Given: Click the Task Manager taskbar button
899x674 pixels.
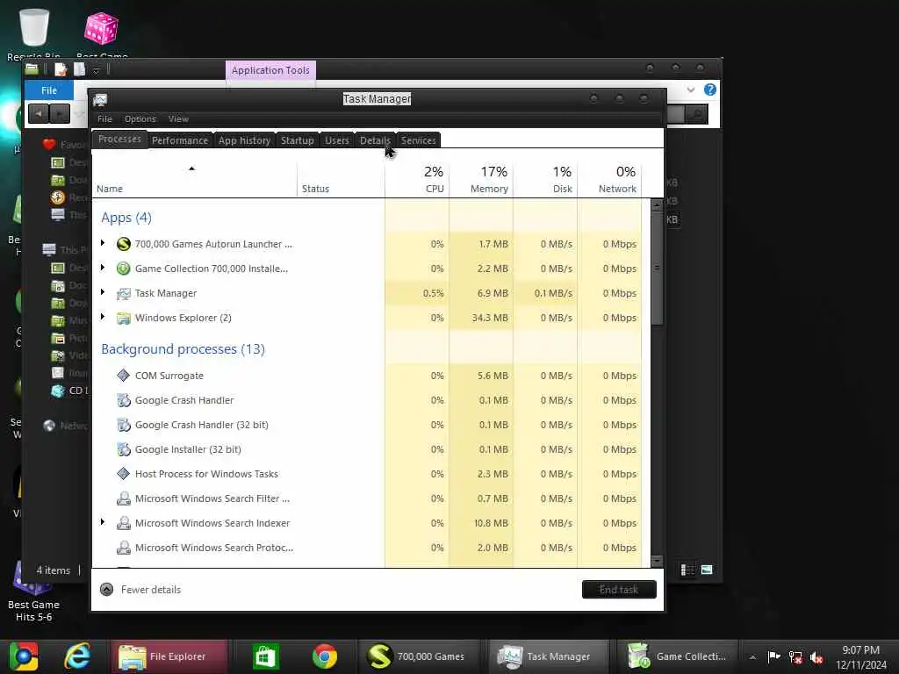Looking at the screenshot, I should coord(547,656).
